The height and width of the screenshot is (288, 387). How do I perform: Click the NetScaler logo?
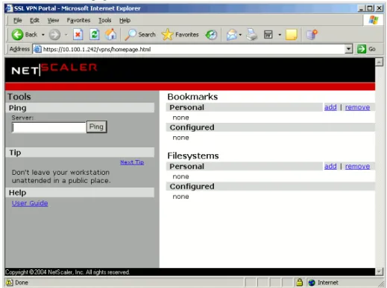[54, 69]
